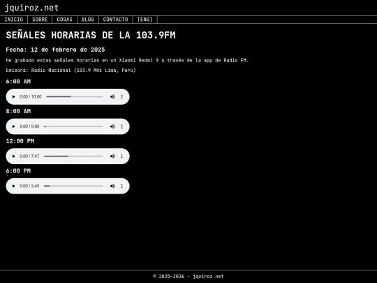Seek in the 6:00 AM audio progress bar

75,96
